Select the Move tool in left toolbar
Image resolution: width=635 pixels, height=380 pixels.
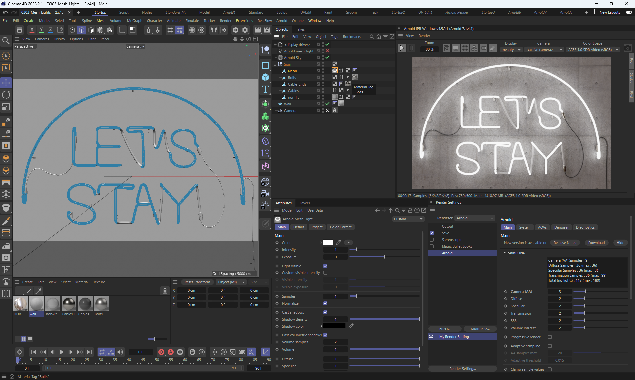click(6, 83)
